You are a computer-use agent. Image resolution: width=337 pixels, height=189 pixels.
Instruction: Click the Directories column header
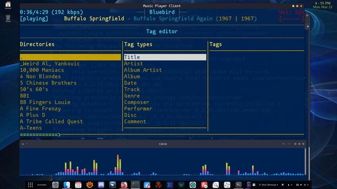[x=37, y=44]
